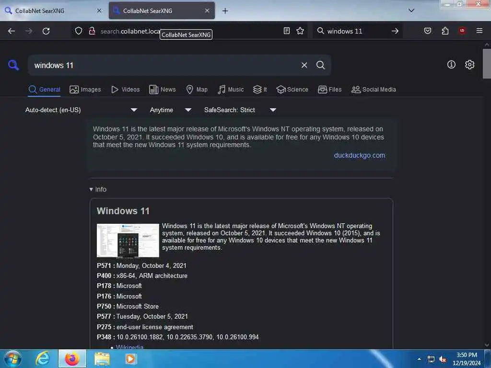Open SearXNG preferences gear icon
This screenshot has width=491, height=368.
(469, 65)
